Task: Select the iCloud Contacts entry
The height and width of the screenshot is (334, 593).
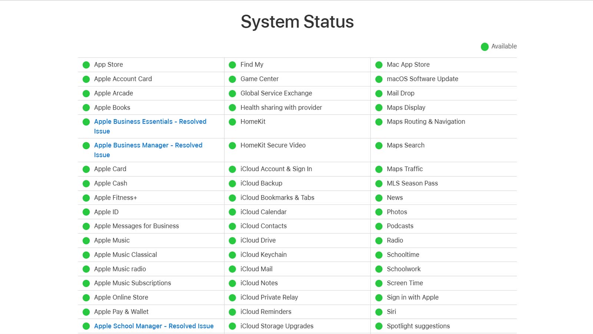Action: point(264,226)
